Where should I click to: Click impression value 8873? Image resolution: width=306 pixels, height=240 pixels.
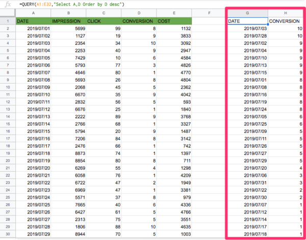point(68,153)
